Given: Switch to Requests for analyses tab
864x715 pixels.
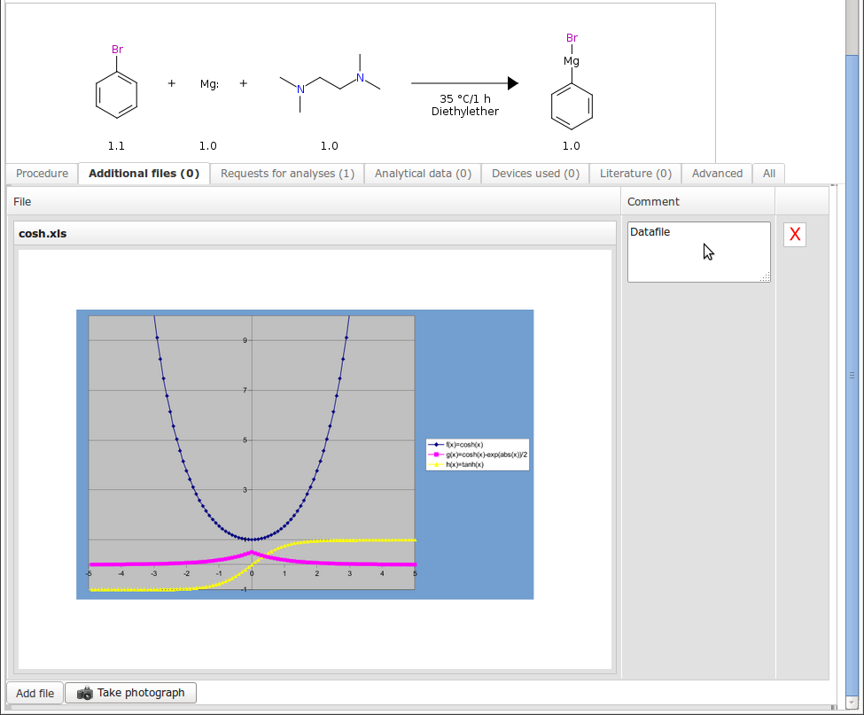Looking at the screenshot, I should pyautogui.click(x=287, y=174).
